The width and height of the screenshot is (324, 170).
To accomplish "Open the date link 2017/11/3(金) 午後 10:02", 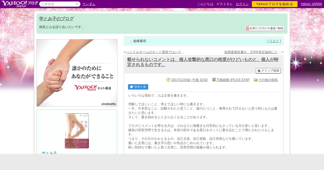I will click(190, 80).
